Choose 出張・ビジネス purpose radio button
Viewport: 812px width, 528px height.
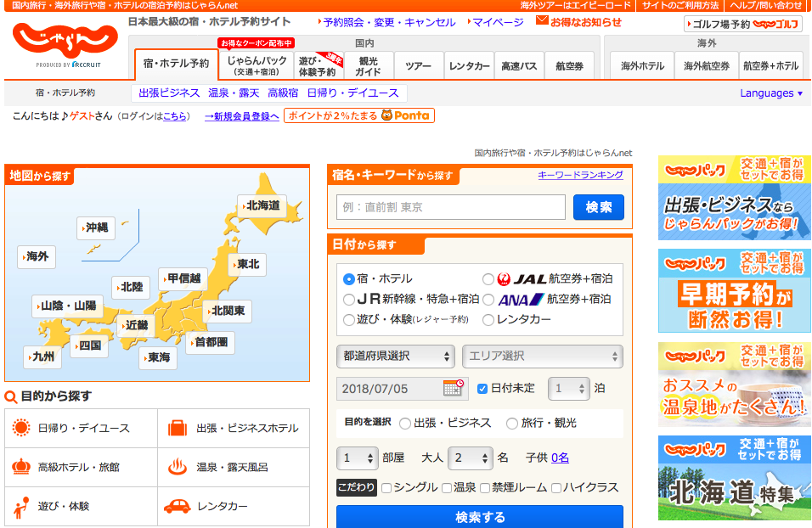(405, 424)
